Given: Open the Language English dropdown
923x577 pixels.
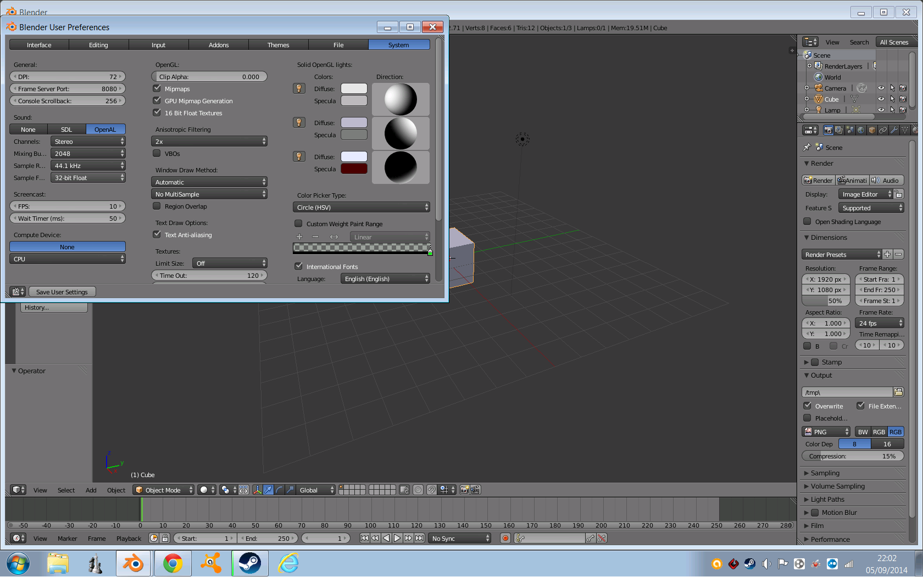Looking at the screenshot, I should coord(385,278).
